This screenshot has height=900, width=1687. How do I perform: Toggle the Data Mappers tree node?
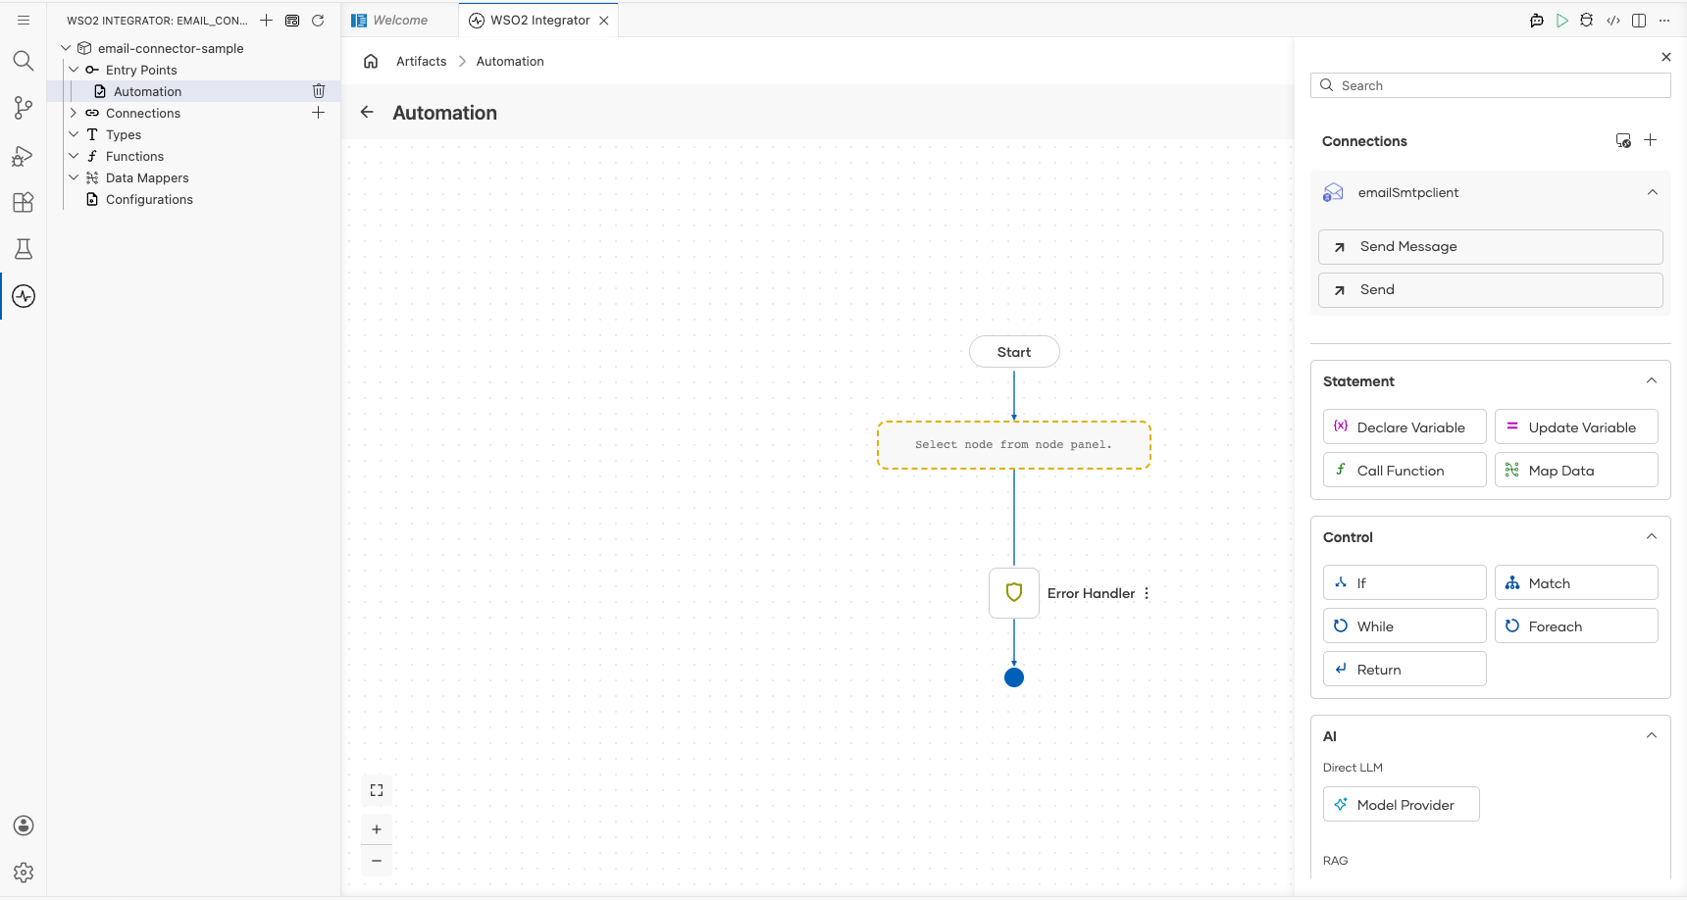click(x=74, y=177)
